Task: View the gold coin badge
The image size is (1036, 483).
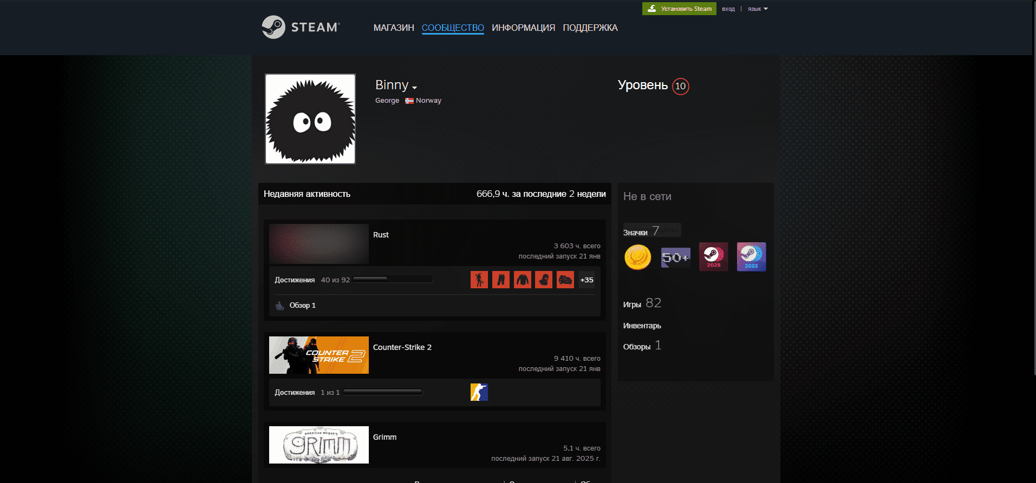Action: 638,257
